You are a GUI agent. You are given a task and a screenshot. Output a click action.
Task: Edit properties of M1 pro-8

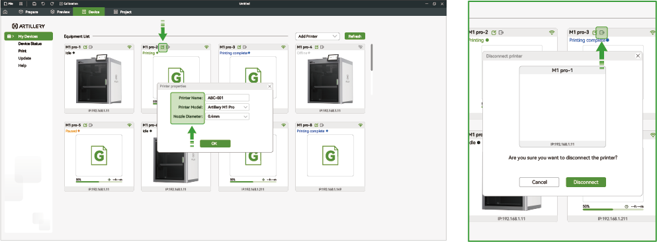[317, 125]
